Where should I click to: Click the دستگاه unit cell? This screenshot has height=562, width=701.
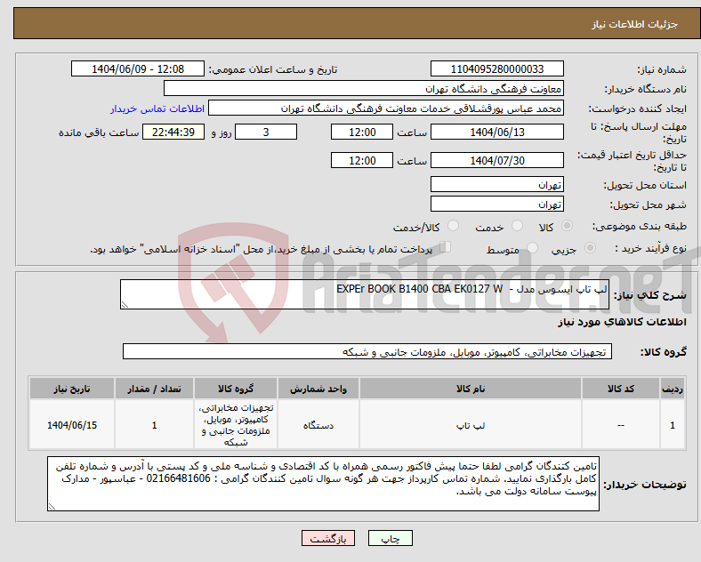click(x=318, y=425)
